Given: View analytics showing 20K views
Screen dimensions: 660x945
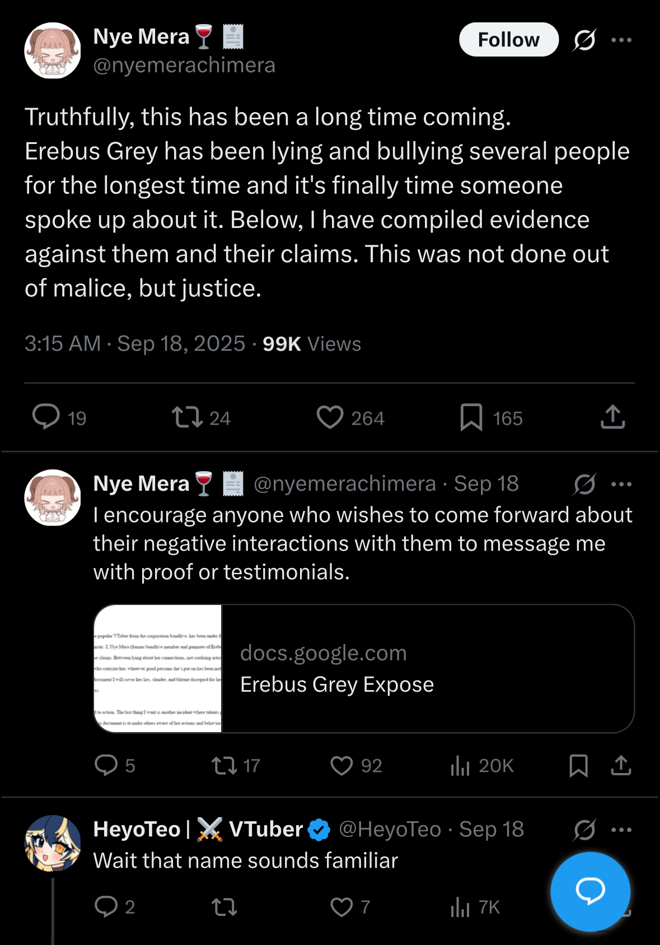Looking at the screenshot, I should 481,765.
